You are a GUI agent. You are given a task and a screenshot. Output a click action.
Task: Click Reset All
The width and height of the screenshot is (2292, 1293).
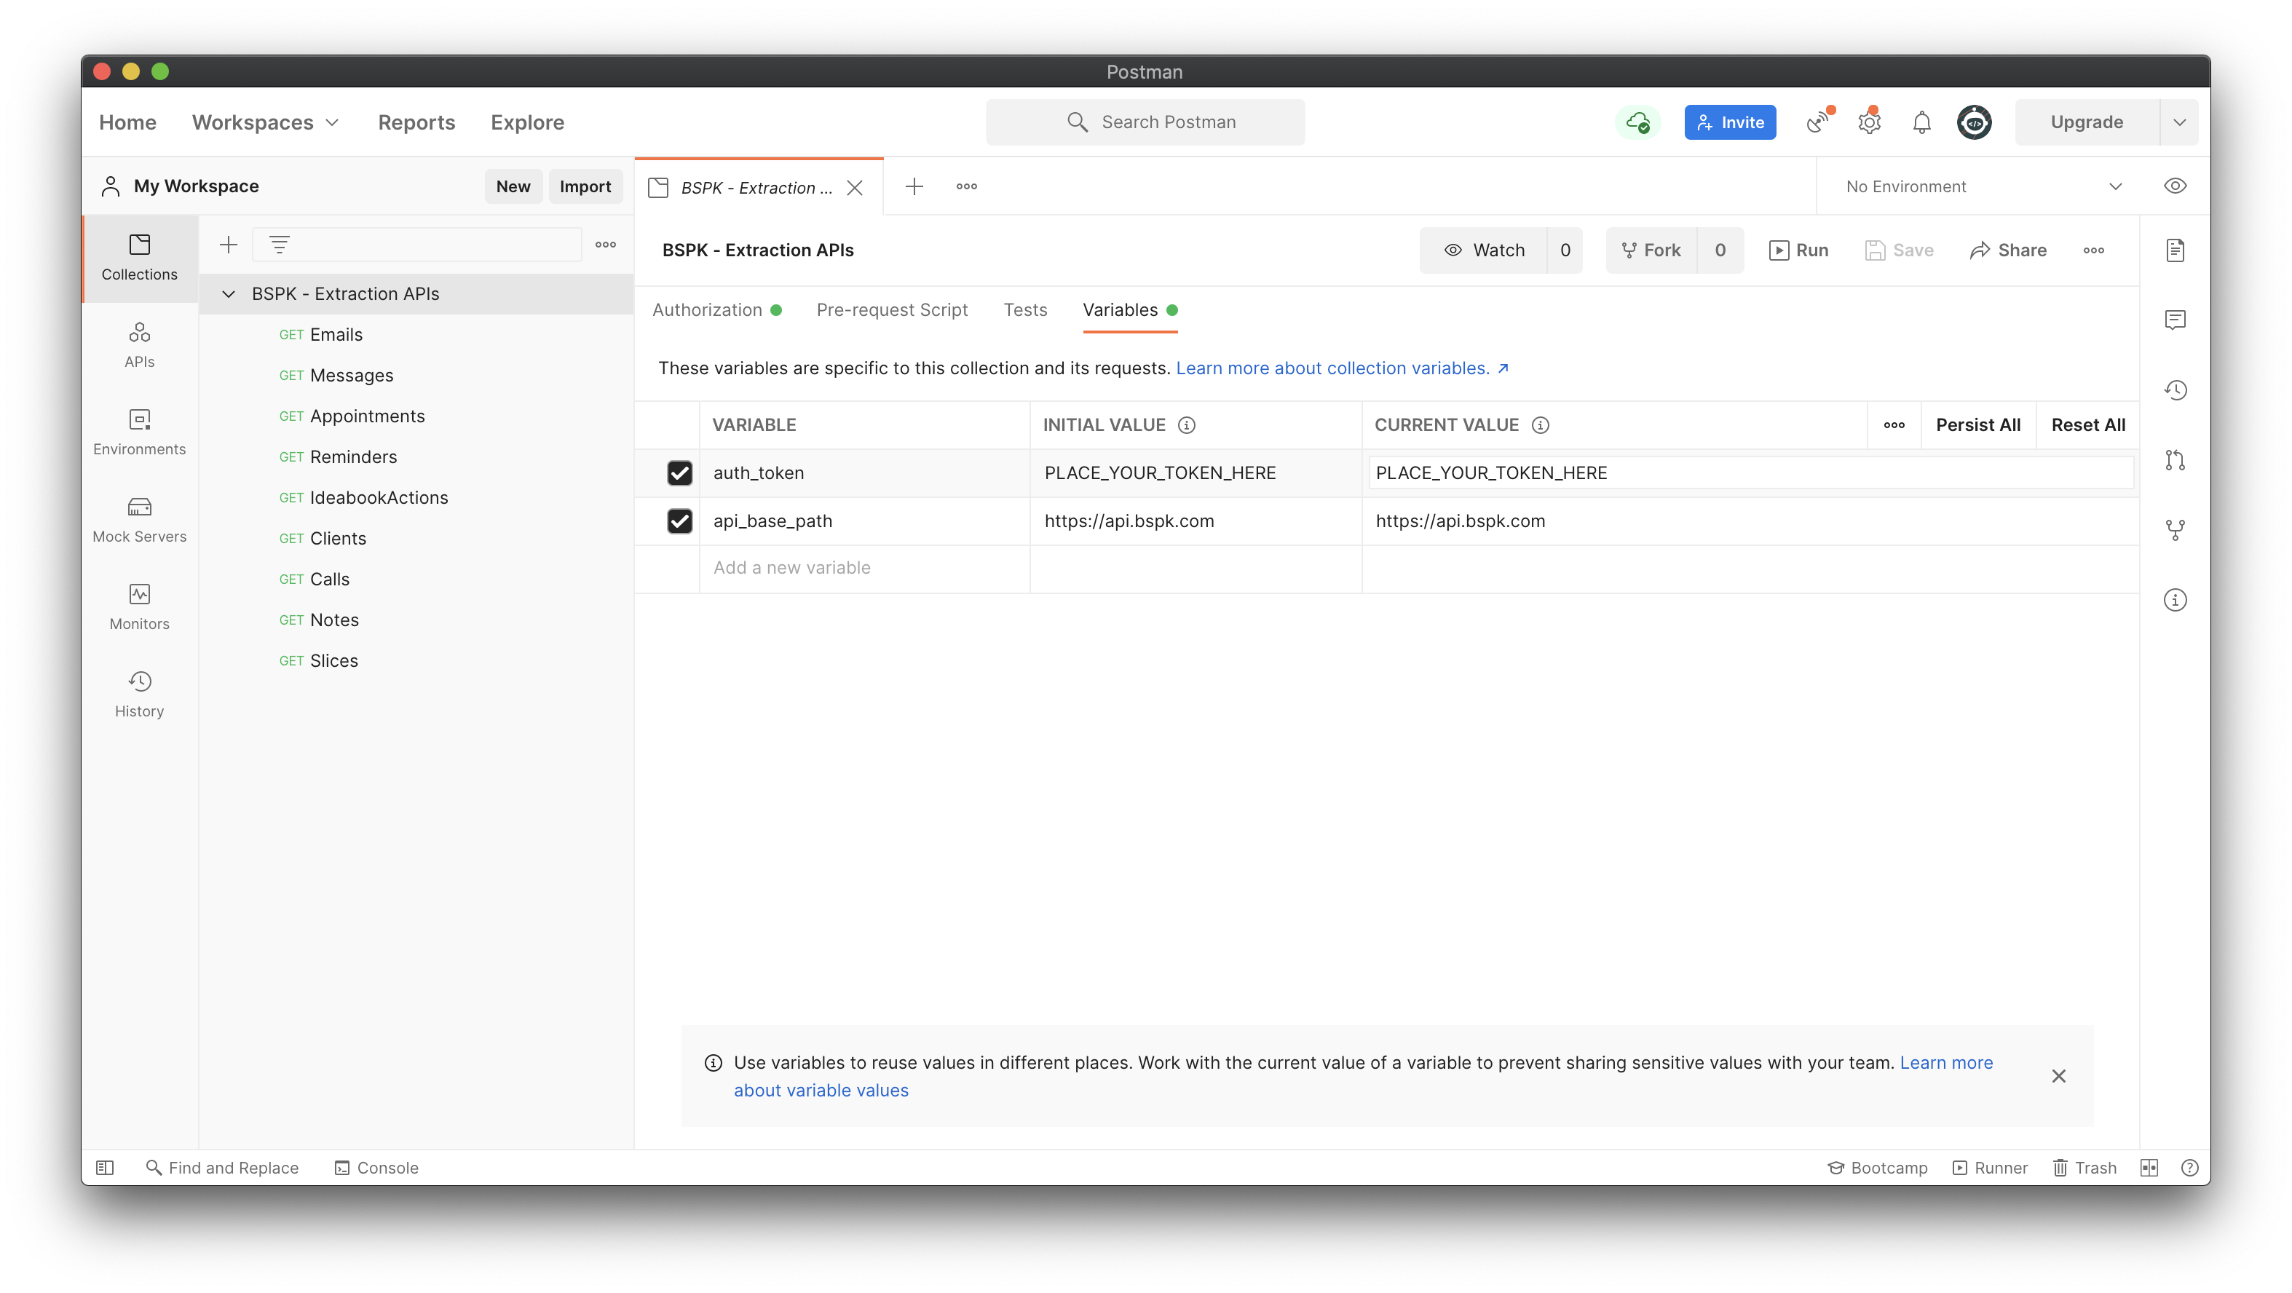coord(2087,425)
